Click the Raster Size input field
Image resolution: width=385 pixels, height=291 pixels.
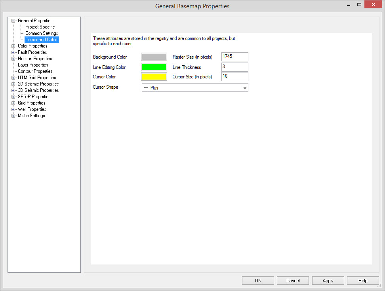click(x=234, y=57)
